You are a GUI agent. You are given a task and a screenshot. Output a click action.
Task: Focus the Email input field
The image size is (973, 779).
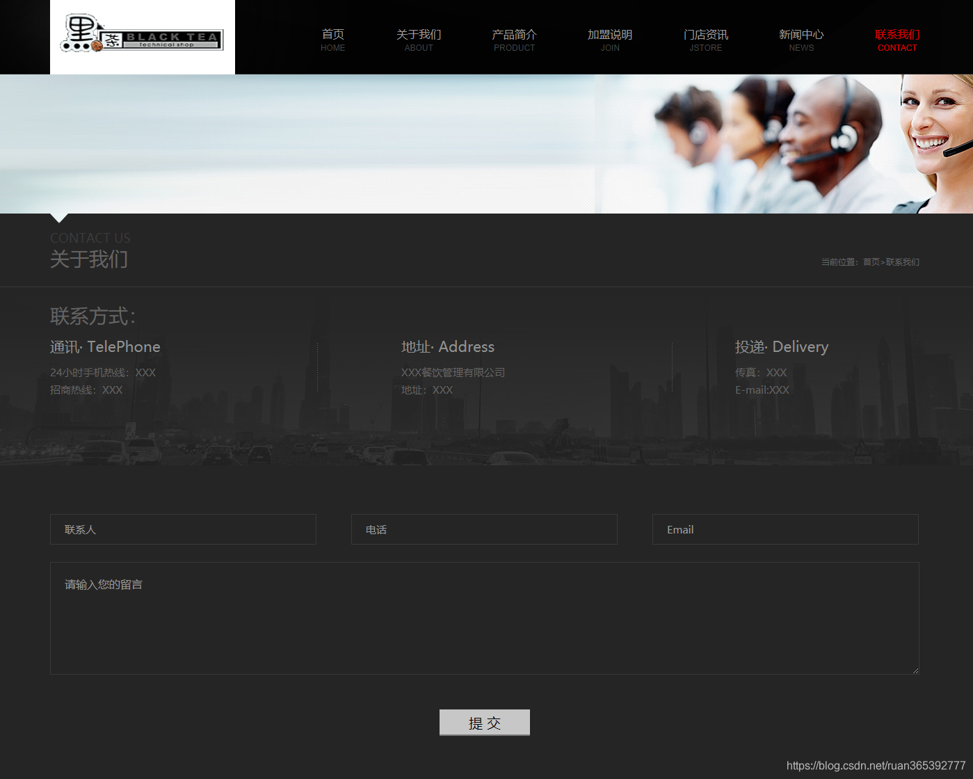coord(785,529)
